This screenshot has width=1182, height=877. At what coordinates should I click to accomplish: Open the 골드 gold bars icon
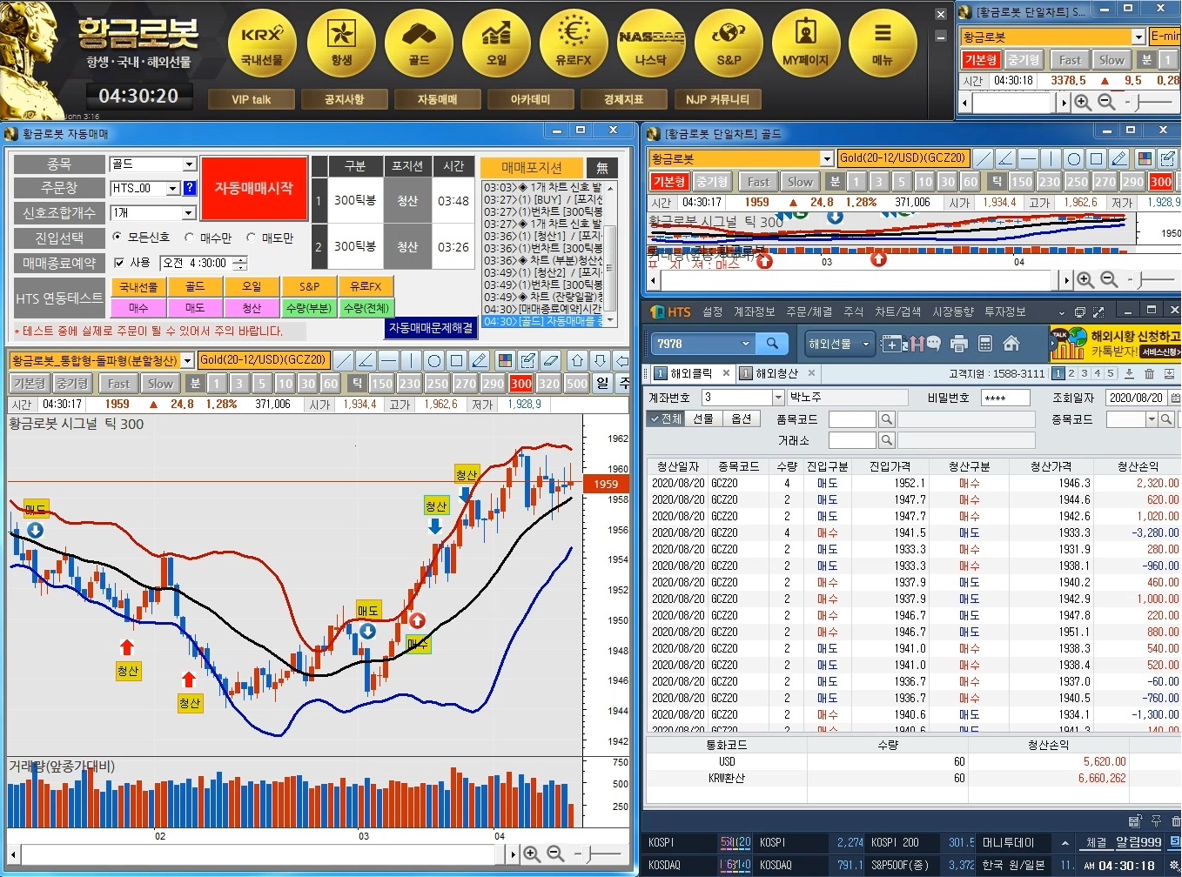tap(419, 44)
